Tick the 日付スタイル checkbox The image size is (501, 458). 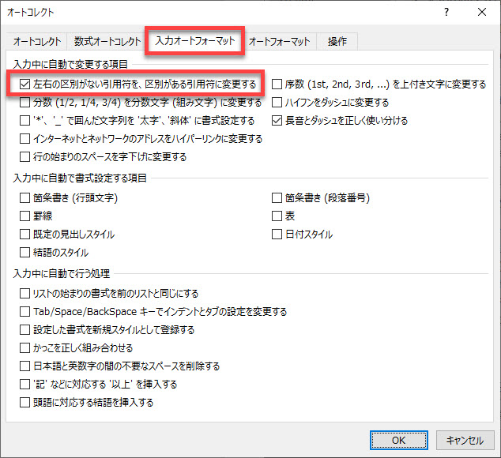click(277, 235)
